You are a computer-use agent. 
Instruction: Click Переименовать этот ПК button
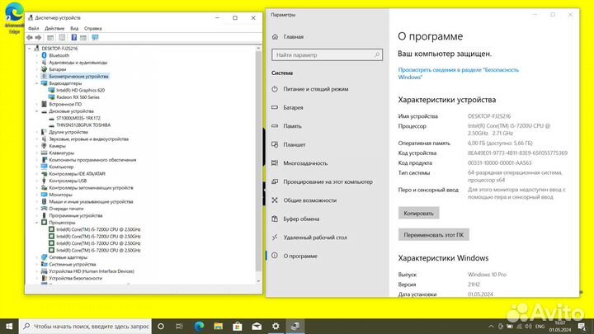click(434, 235)
